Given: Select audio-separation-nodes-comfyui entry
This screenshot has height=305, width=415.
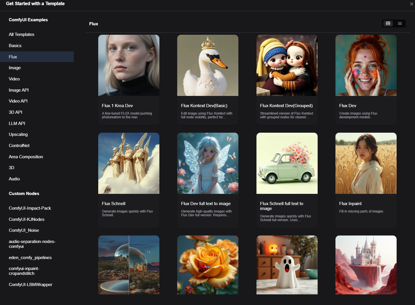Looking at the screenshot, I should pos(37,244).
